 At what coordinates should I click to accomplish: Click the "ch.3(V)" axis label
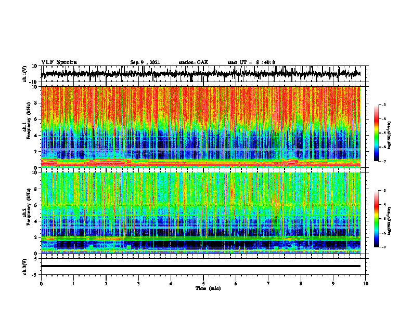tap(25, 267)
